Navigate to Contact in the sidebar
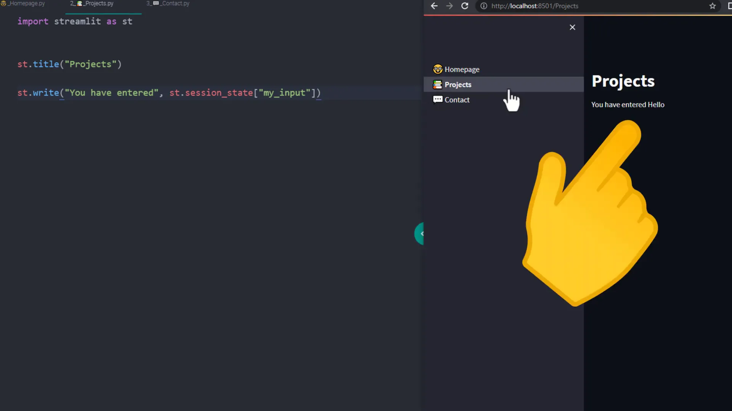732x411 pixels. (x=457, y=99)
